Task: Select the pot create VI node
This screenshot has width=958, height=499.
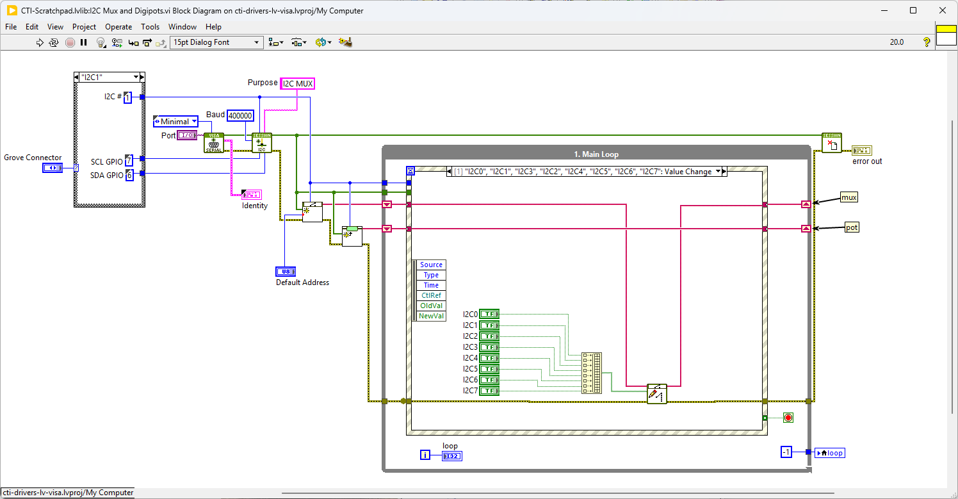Action: pos(352,236)
